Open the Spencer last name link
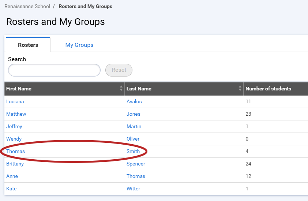The image size is (308, 201). (136, 164)
